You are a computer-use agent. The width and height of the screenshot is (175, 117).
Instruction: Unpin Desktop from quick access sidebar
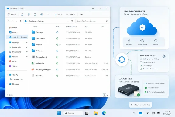coord(27,42)
